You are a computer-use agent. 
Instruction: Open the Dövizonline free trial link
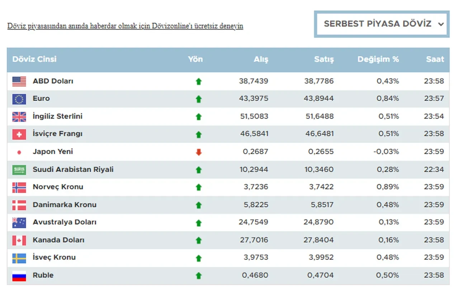(x=125, y=26)
